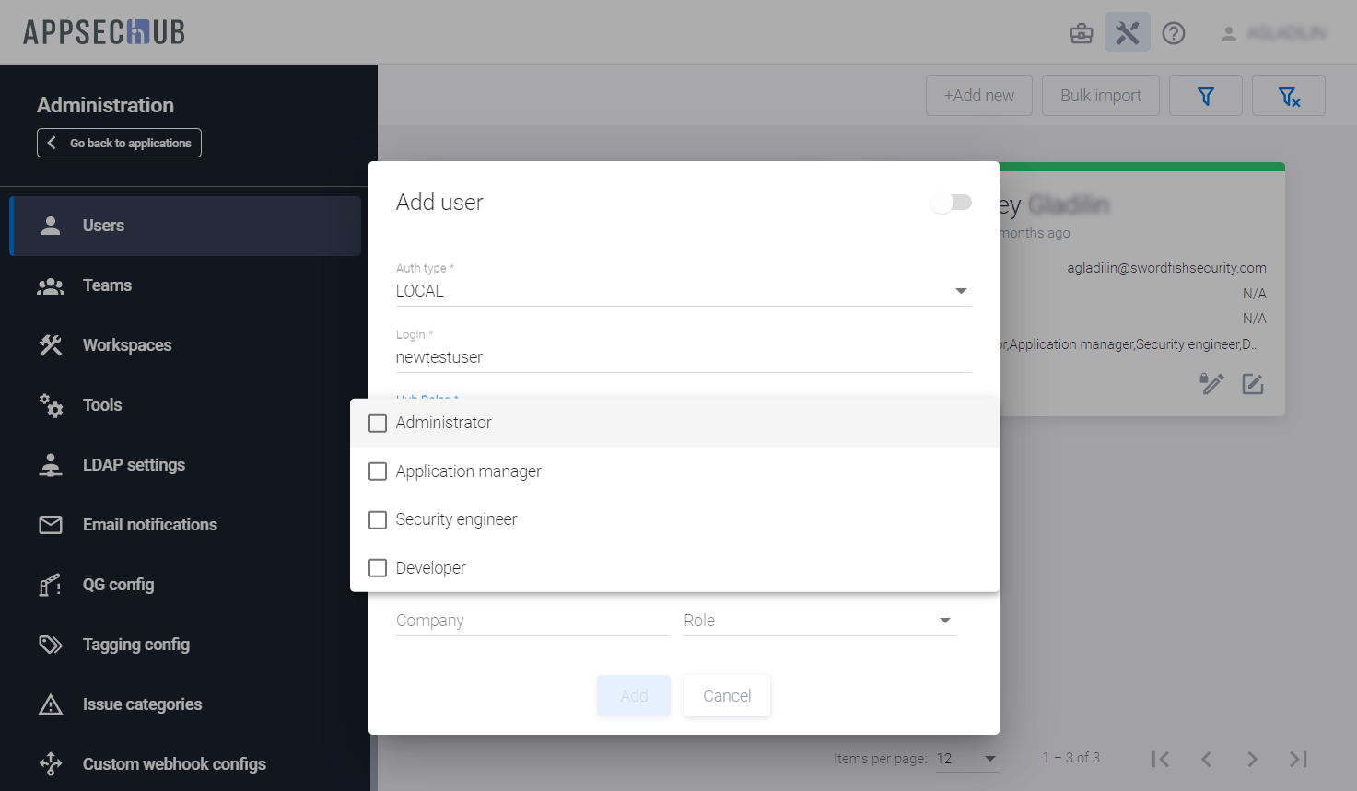This screenshot has height=791, width=1357.
Task: Click Go back to applications
Action: point(119,143)
